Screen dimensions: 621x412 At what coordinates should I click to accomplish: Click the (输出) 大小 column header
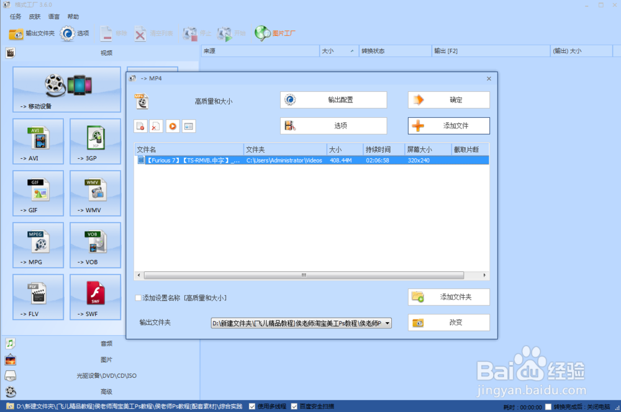pyautogui.click(x=581, y=51)
